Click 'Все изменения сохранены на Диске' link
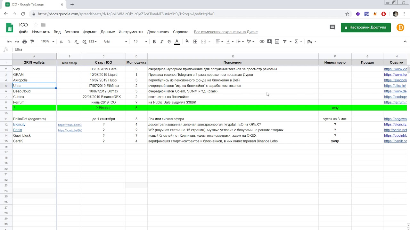The width and height of the screenshot is (410, 230). coord(225,32)
